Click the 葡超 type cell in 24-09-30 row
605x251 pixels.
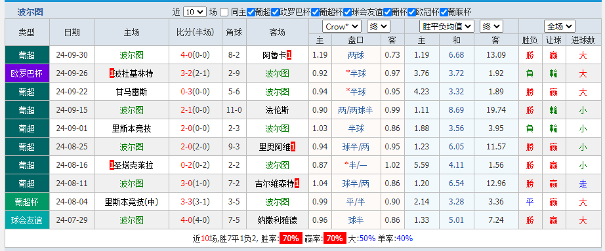click(x=27, y=55)
